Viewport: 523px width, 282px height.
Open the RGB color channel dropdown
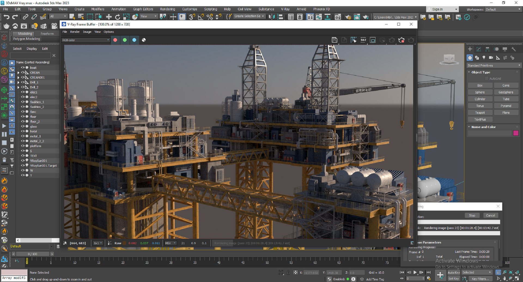[x=86, y=40]
